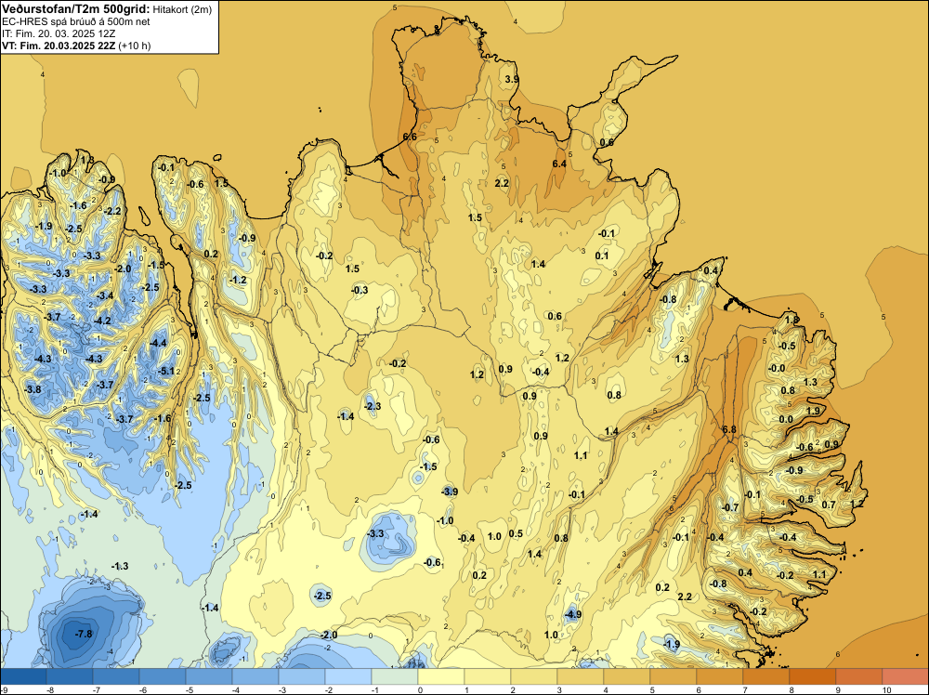Click the temperature value '-2.3'
Screen dimensions: 929x695
coord(373,406)
